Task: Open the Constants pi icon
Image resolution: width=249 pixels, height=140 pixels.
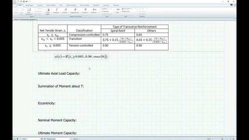Action: pyautogui.click(x=85, y=10)
